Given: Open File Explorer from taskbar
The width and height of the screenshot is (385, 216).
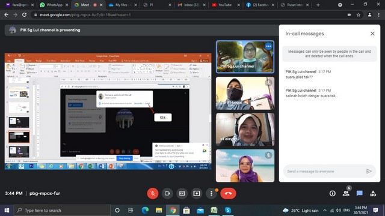Looking at the screenshot, I should (x=159, y=210).
